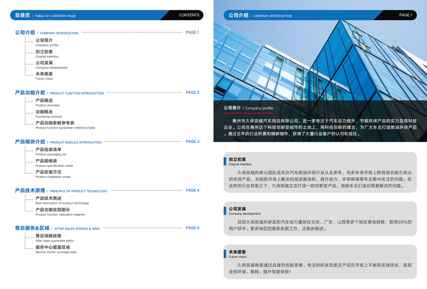Jump to PAGE.3 of 产品模块介绍

192,142
